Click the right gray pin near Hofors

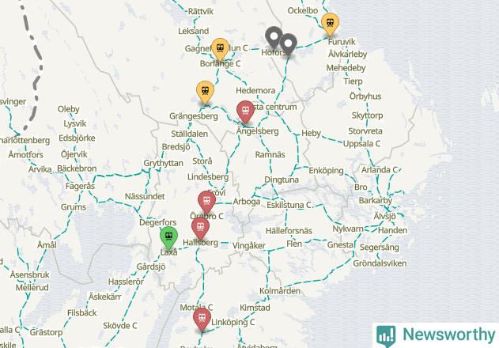tap(289, 44)
